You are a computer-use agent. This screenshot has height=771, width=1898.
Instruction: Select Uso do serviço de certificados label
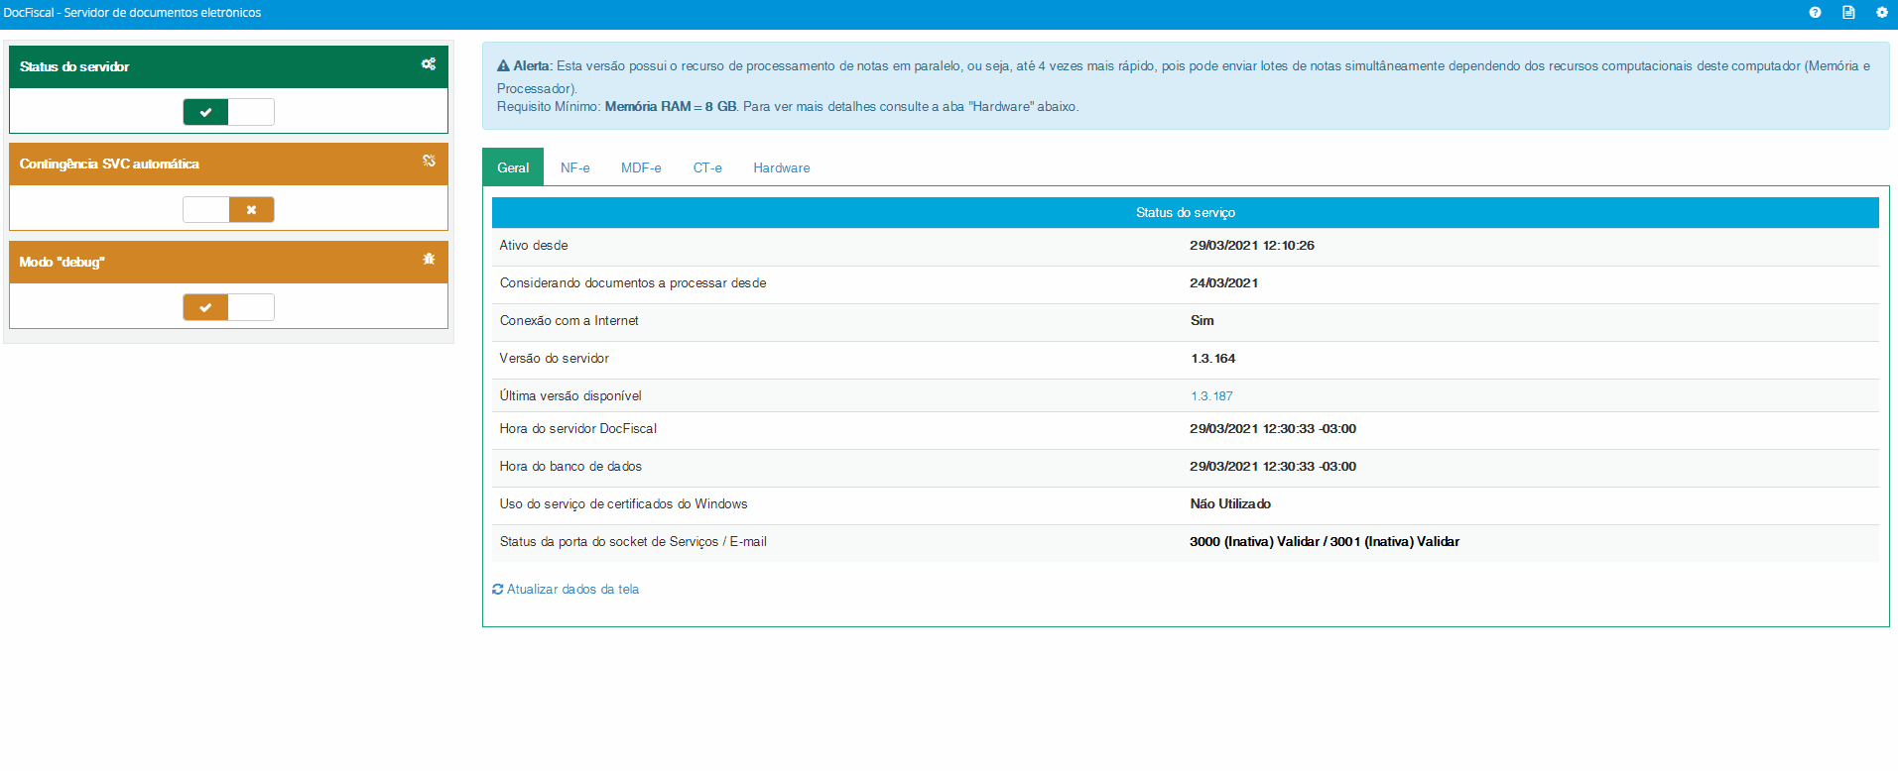[x=624, y=504]
